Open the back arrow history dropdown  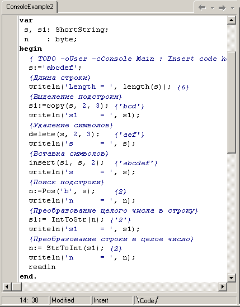coord(213,8)
